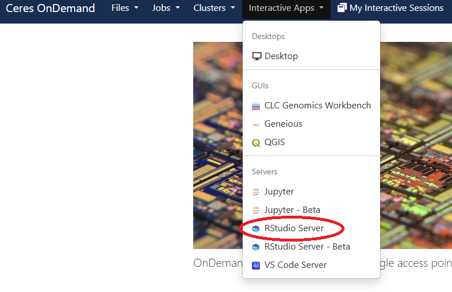Click the chip image left of the menu

coord(217,145)
